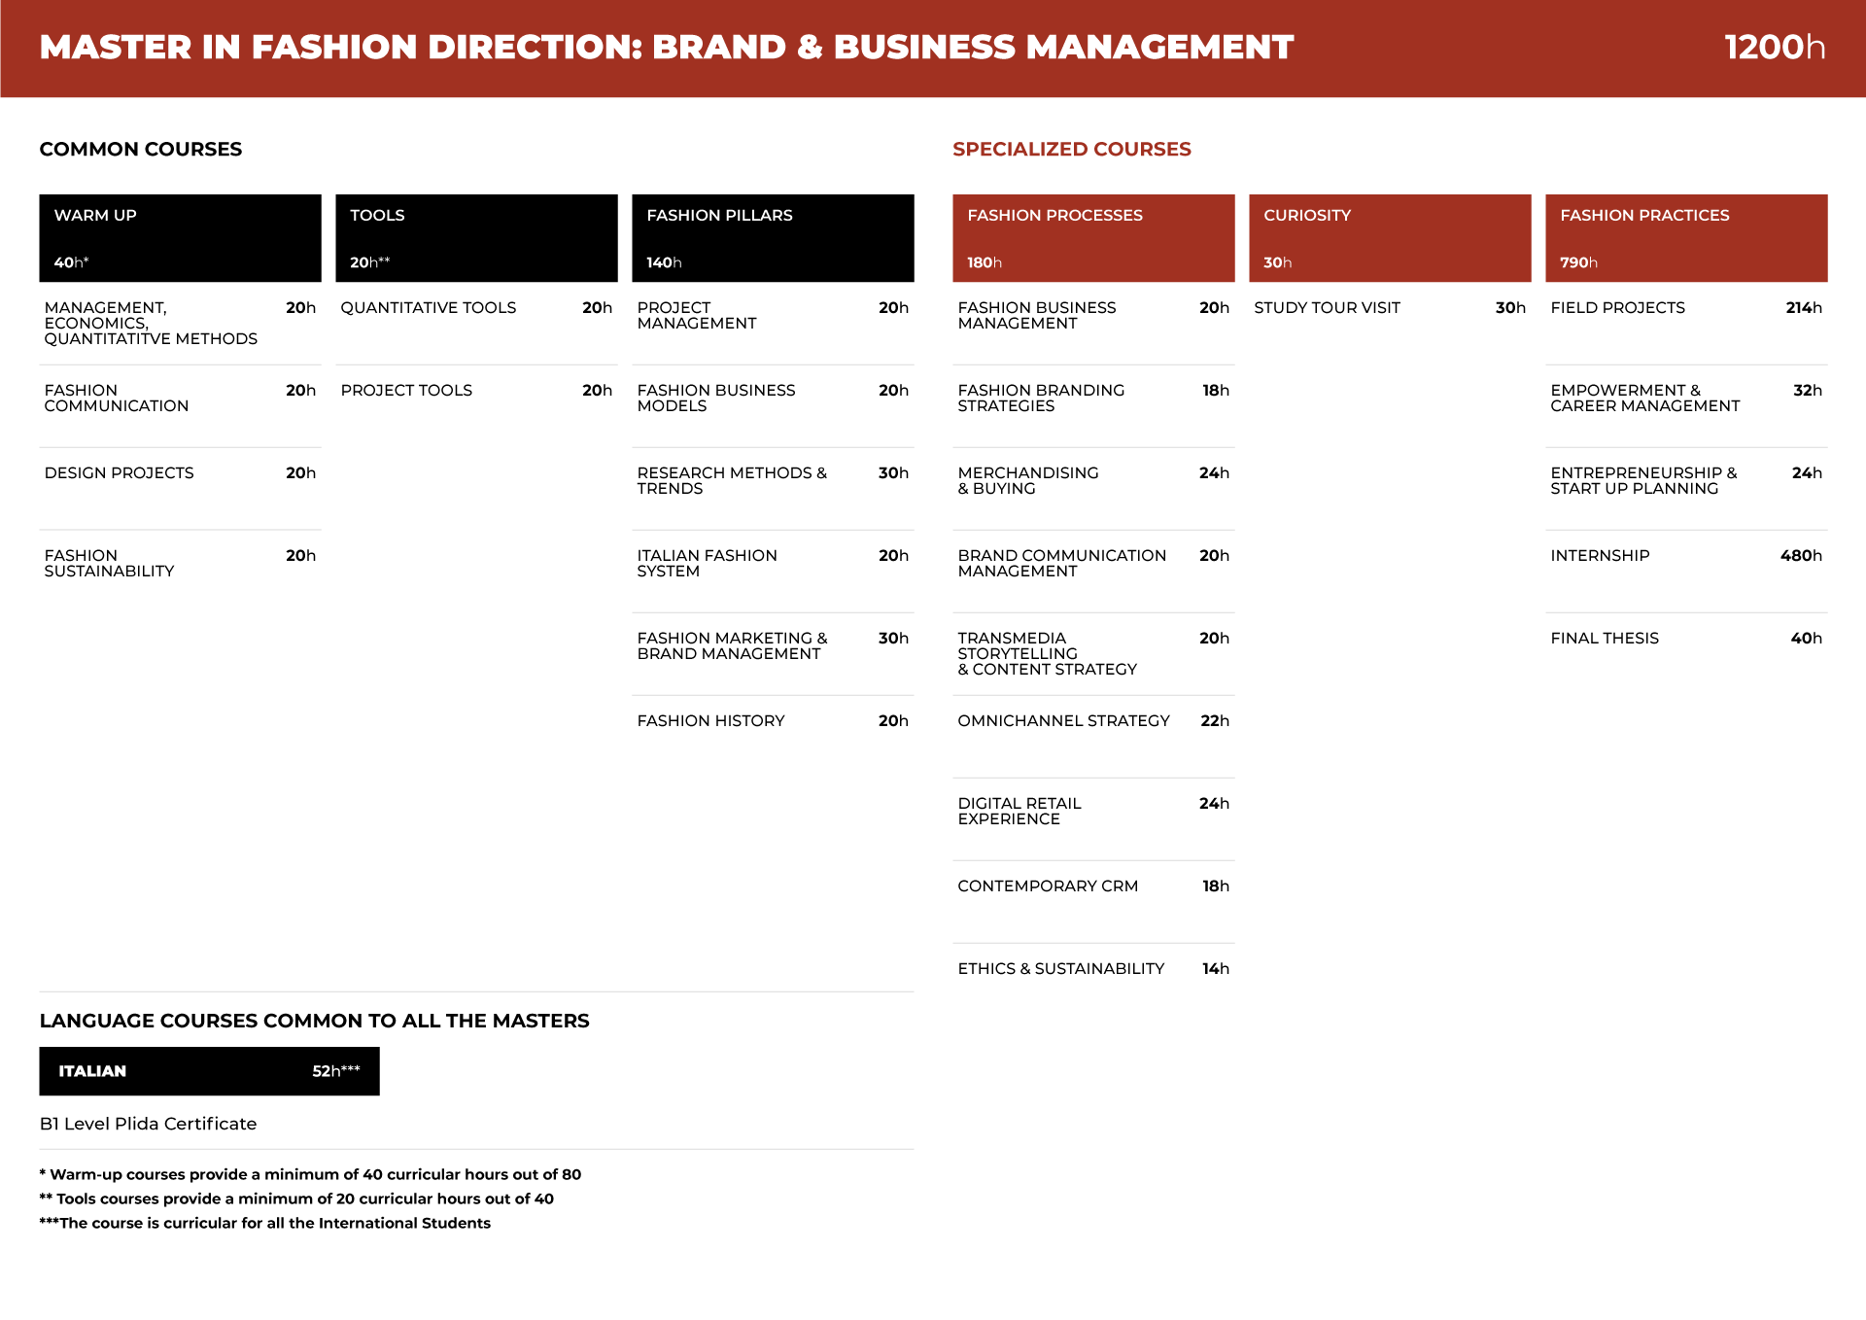This screenshot has height=1320, width=1866.
Task: Click the WARM UP header block
Action: 180,238
